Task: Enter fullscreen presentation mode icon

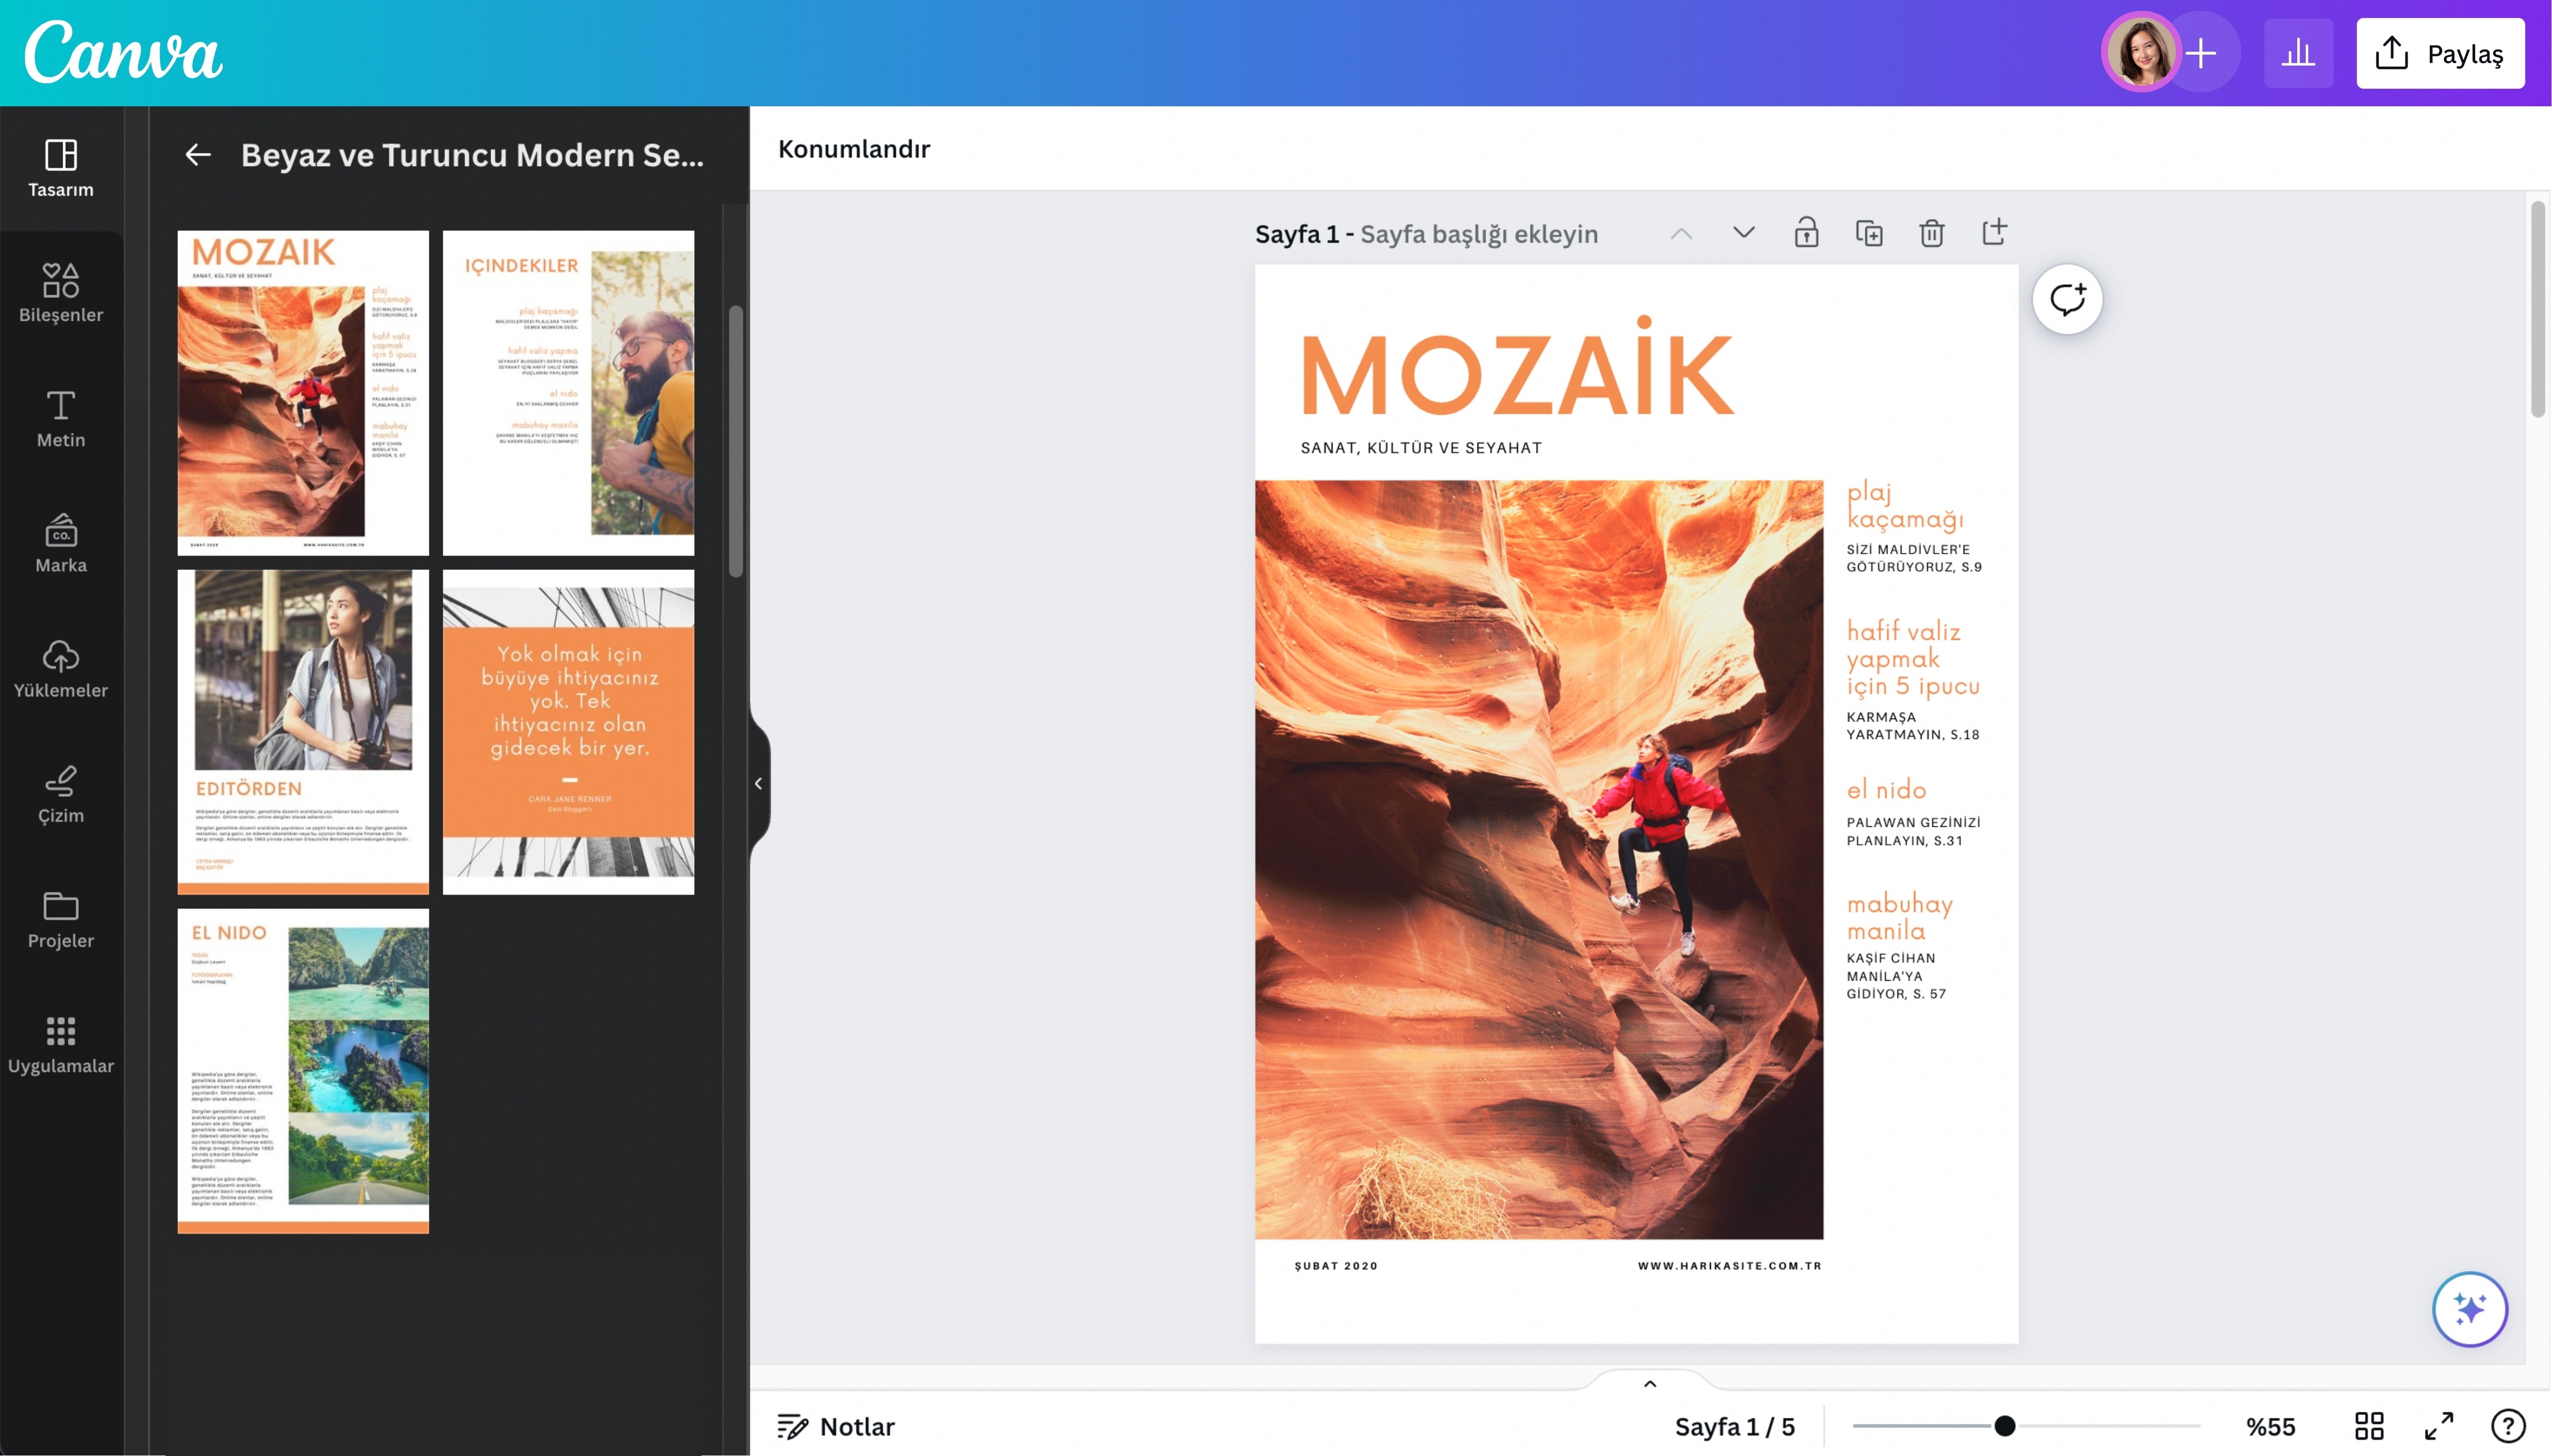Action: point(2439,1426)
